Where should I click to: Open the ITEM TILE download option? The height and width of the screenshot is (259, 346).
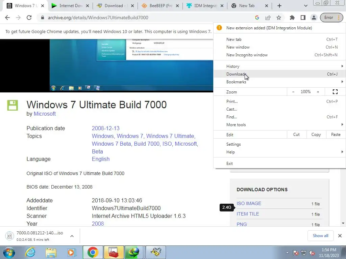point(248,214)
